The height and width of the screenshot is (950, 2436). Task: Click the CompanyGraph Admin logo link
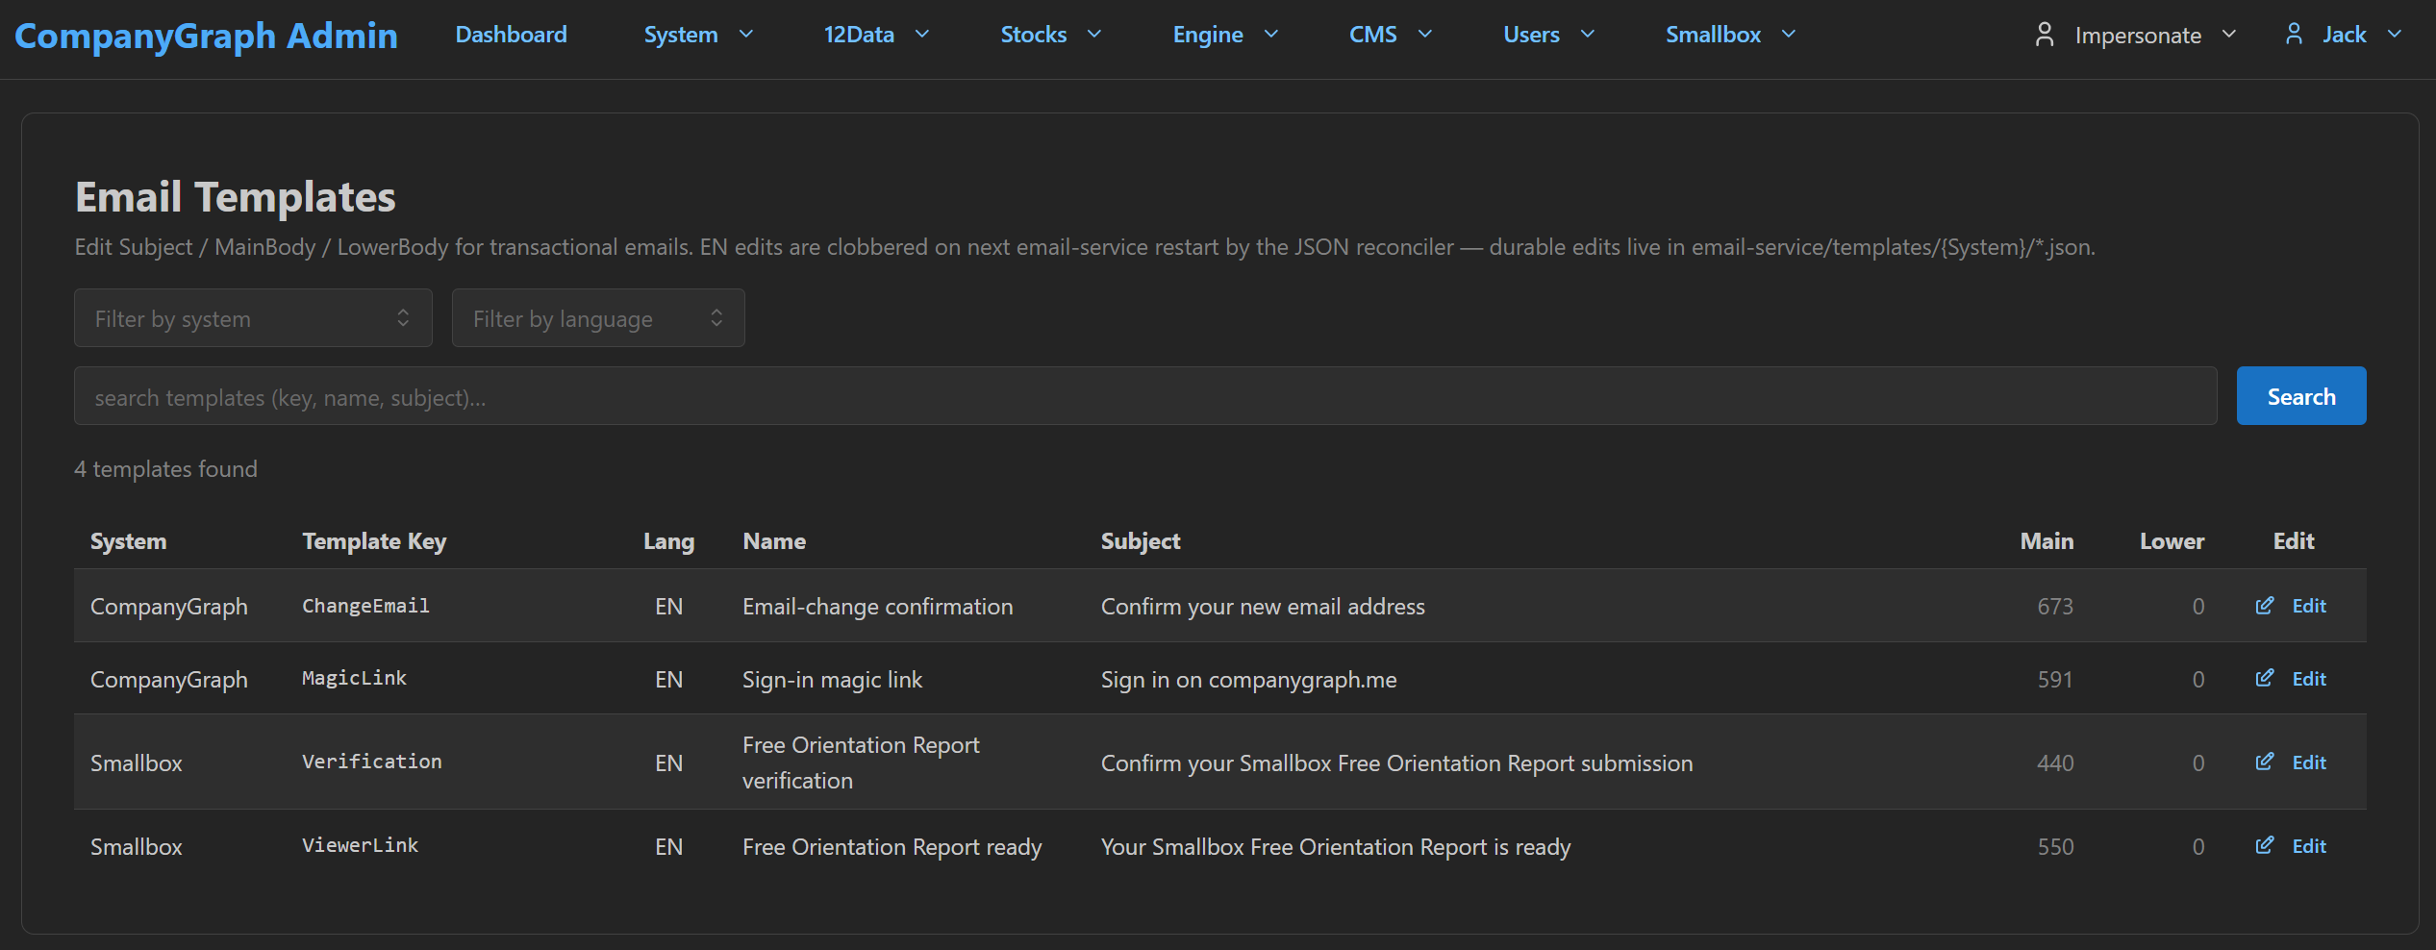point(206,36)
